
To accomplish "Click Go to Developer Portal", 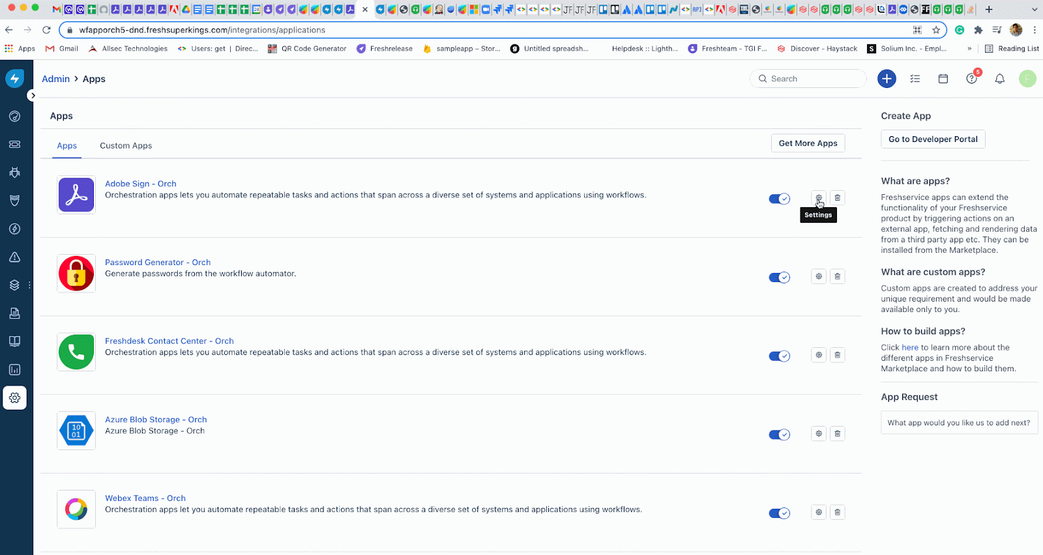I will pos(933,139).
